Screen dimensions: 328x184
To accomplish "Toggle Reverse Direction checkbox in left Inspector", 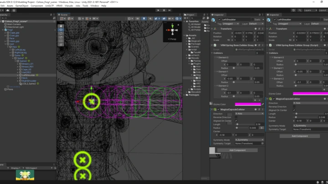I will (236, 117).
